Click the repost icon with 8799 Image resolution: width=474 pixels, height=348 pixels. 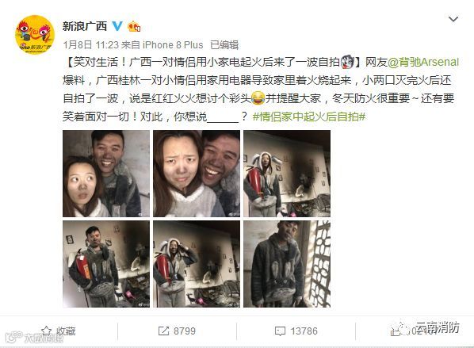[163, 331]
